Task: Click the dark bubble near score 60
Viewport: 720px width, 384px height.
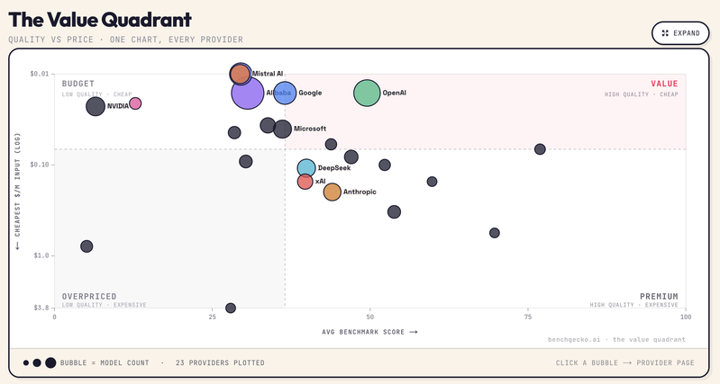Action: click(x=432, y=182)
